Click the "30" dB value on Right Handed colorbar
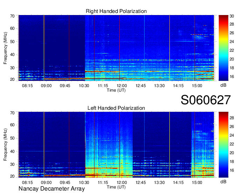This screenshot has height=193, width=238. click(232, 16)
